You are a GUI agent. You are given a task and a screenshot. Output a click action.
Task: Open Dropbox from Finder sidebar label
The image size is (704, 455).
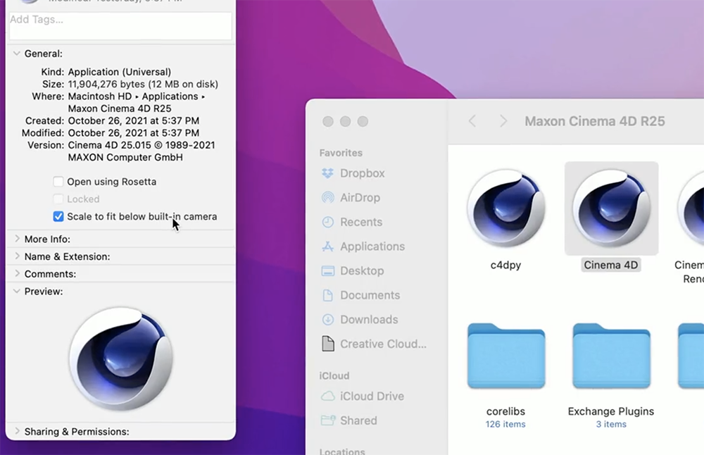363,173
